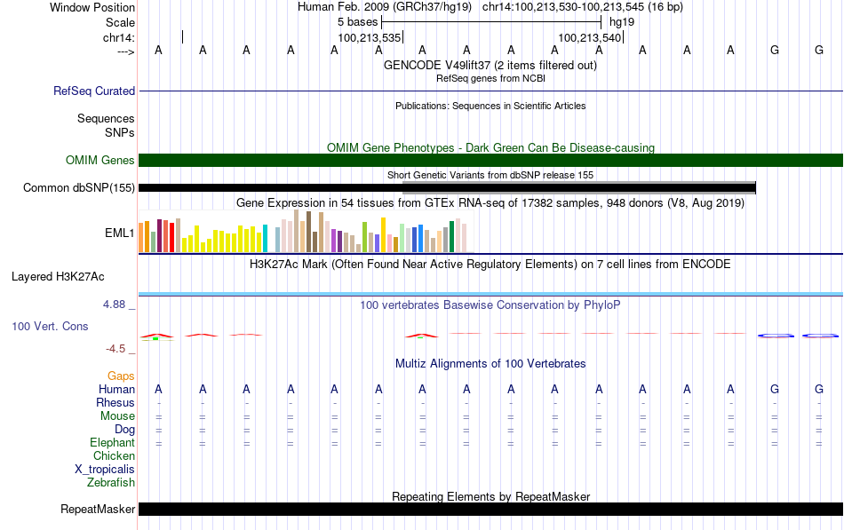
Task: Open Repeating Elements by RepeatMasker title
Action: 490,496
